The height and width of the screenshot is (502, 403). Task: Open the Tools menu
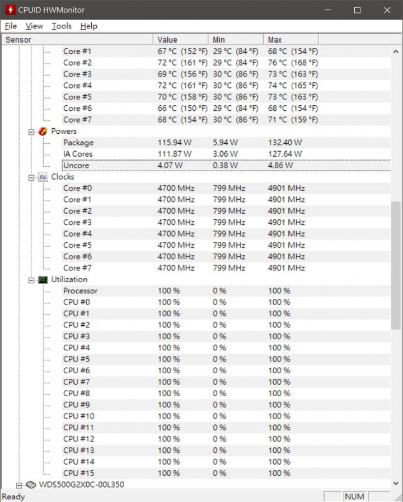point(62,26)
